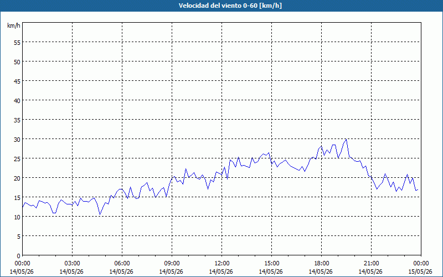Click the chart title 'Velocidad del viento 0-60 [km/h]'
Image resolution: width=443 pixels, height=277 pixels.
point(230,6)
